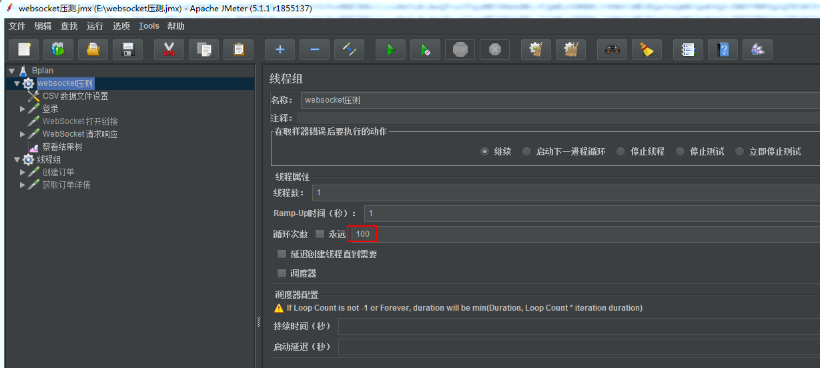Start the test with green play icon

click(x=390, y=49)
